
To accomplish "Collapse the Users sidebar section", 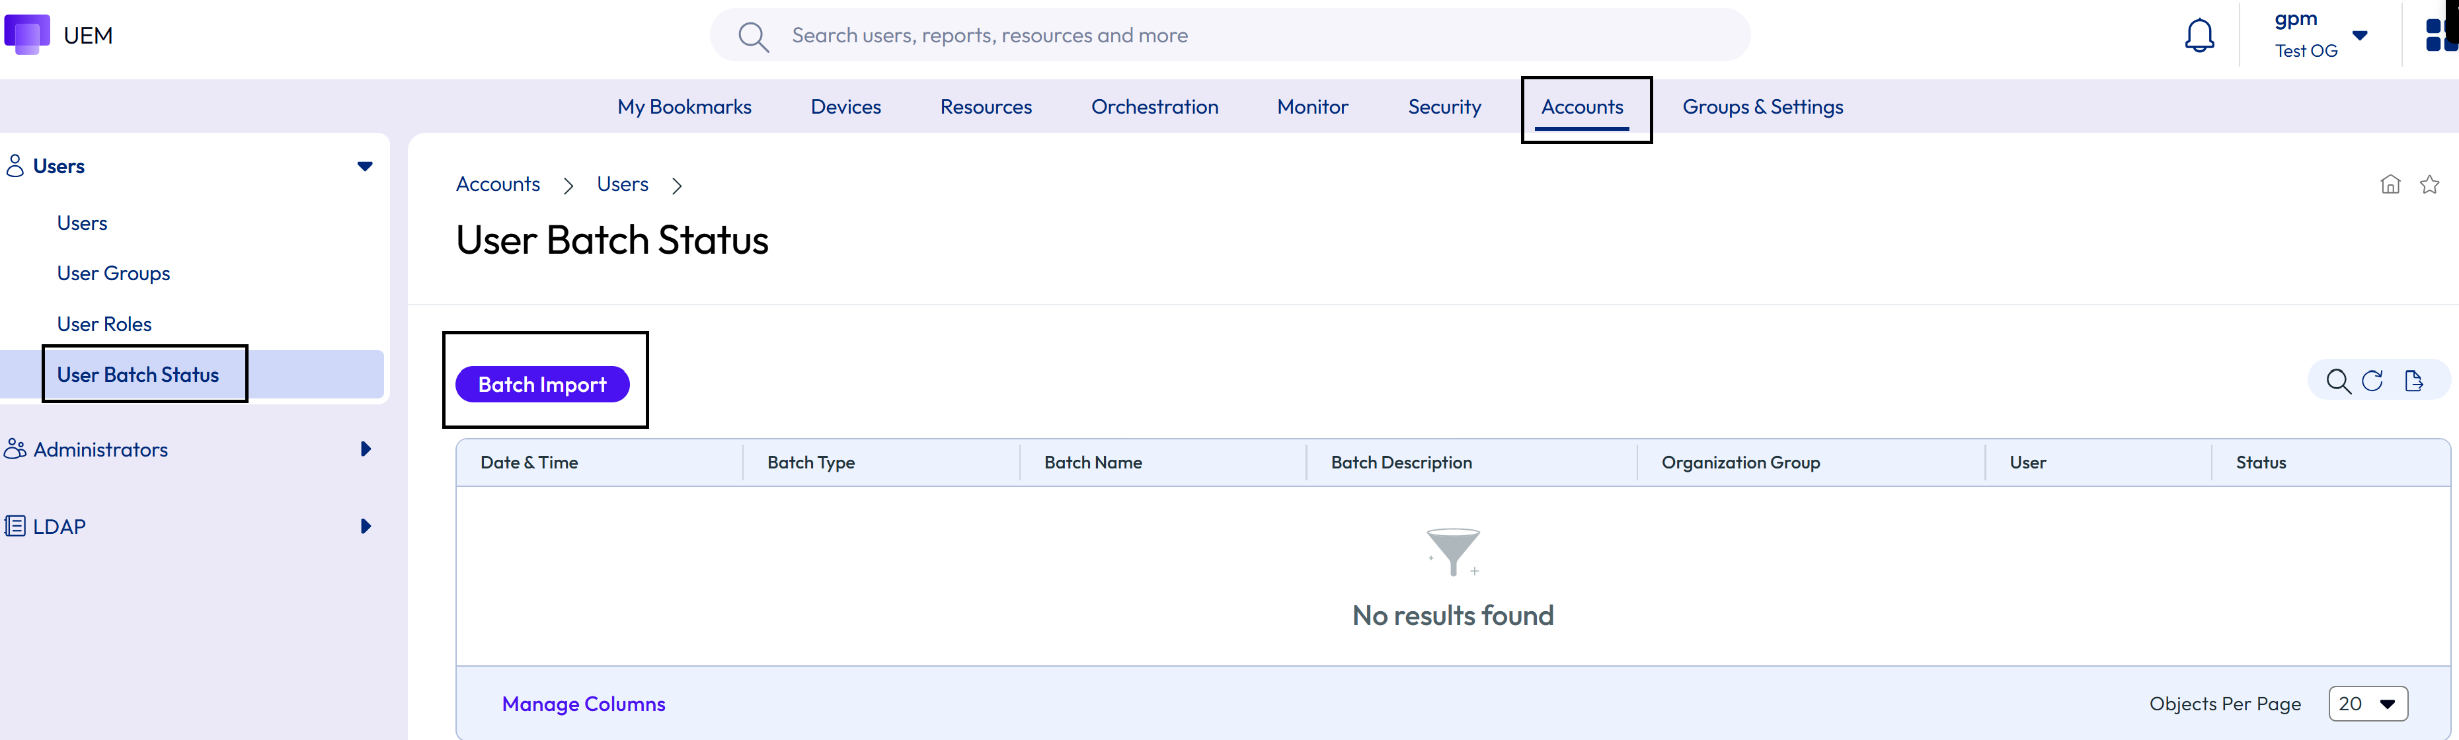I will (365, 166).
